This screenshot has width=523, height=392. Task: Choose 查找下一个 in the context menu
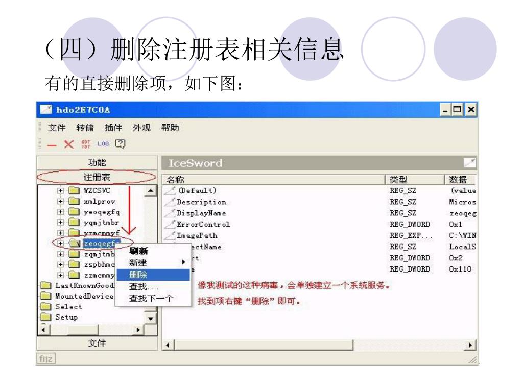pos(153,298)
